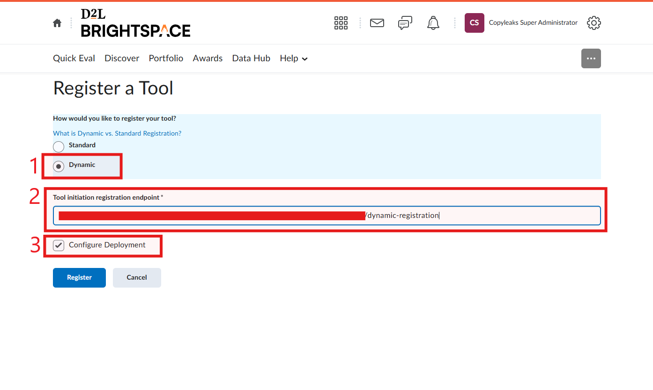Open the Data Hub nav item
Viewport: 653px width, 390px height.
pos(251,58)
